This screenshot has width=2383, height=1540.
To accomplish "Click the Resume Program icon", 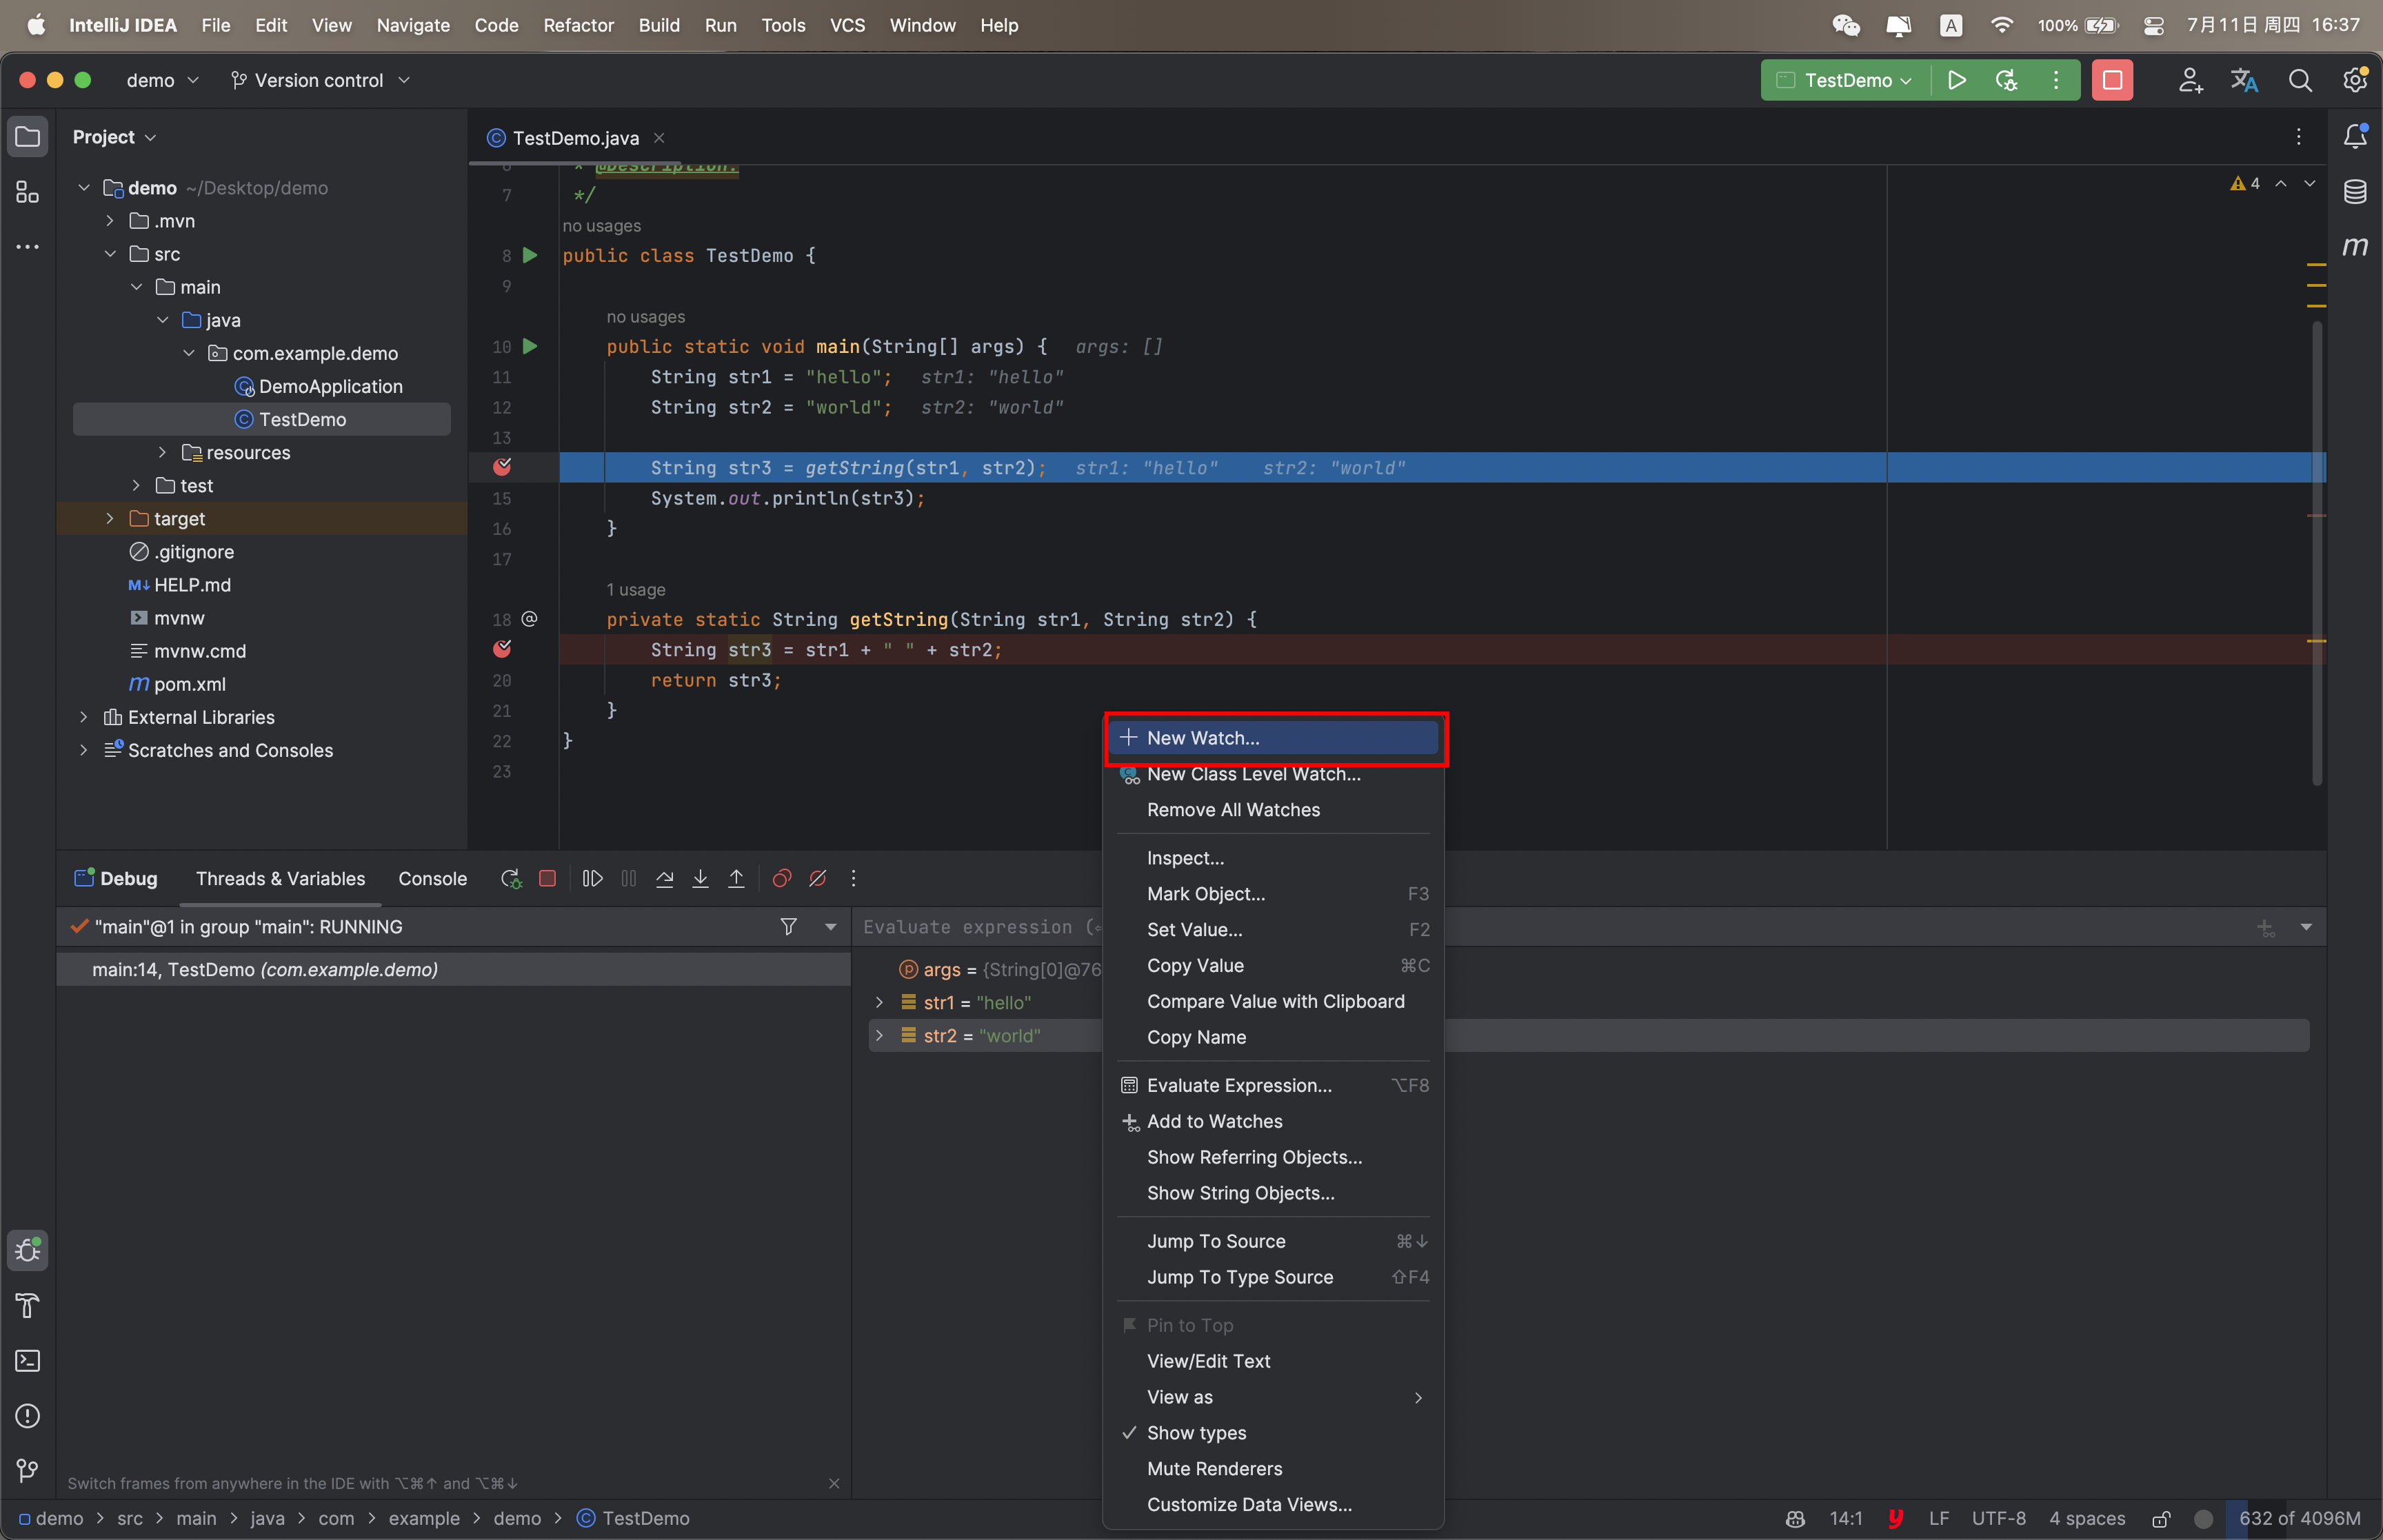I will coord(592,878).
